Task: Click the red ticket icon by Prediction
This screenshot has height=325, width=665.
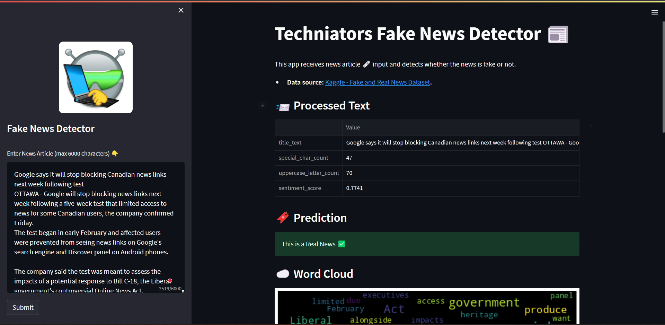Action: click(x=283, y=218)
